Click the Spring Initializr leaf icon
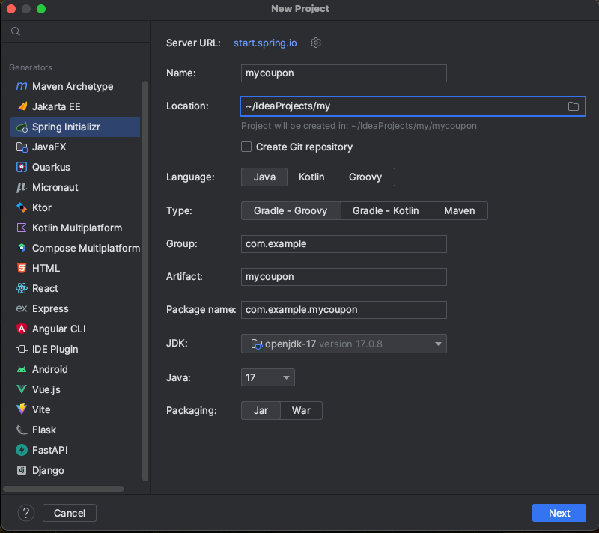The image size is (599, 533). (22, 127)
